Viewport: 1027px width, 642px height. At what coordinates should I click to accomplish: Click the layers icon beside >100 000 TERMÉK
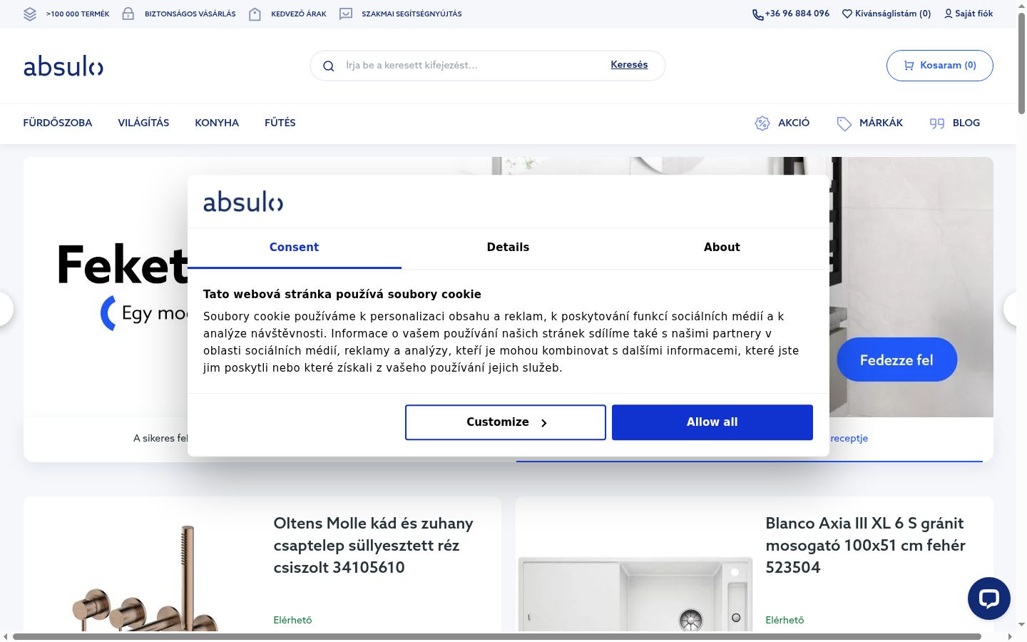click(x=30, y=14)
